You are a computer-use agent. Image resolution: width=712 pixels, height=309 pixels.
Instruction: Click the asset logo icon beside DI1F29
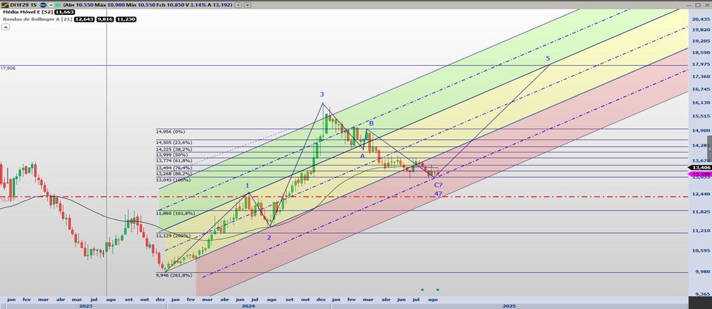[x=4, y=4]
